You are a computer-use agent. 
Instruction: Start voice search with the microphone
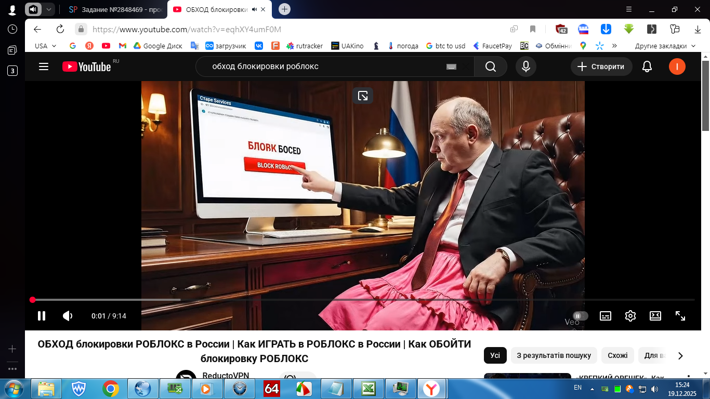tap(526, 66)
